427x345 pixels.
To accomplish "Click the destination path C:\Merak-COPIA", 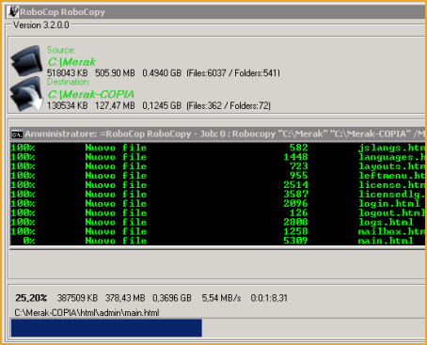I will coord(90,94).
